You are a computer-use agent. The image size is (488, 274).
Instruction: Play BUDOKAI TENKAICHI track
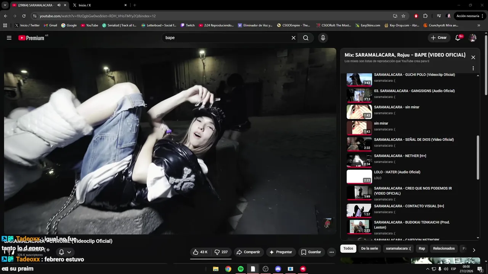411,227
